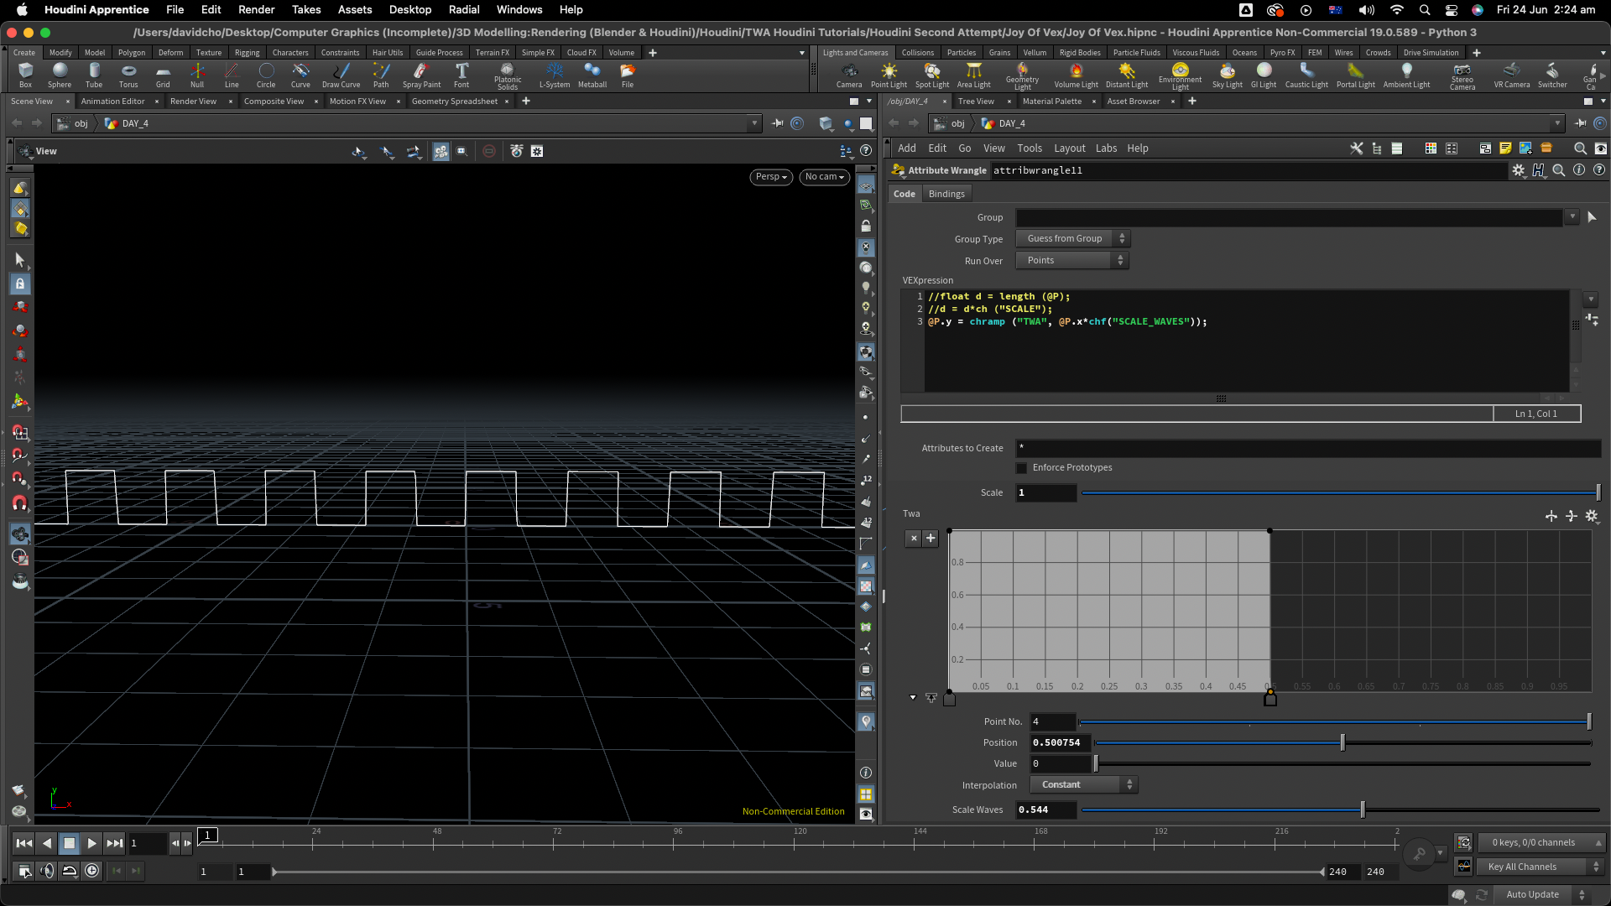Toggle the realtime playback clock button
The height and width of the screenshot is (906, 1611).
coord(92,871)
